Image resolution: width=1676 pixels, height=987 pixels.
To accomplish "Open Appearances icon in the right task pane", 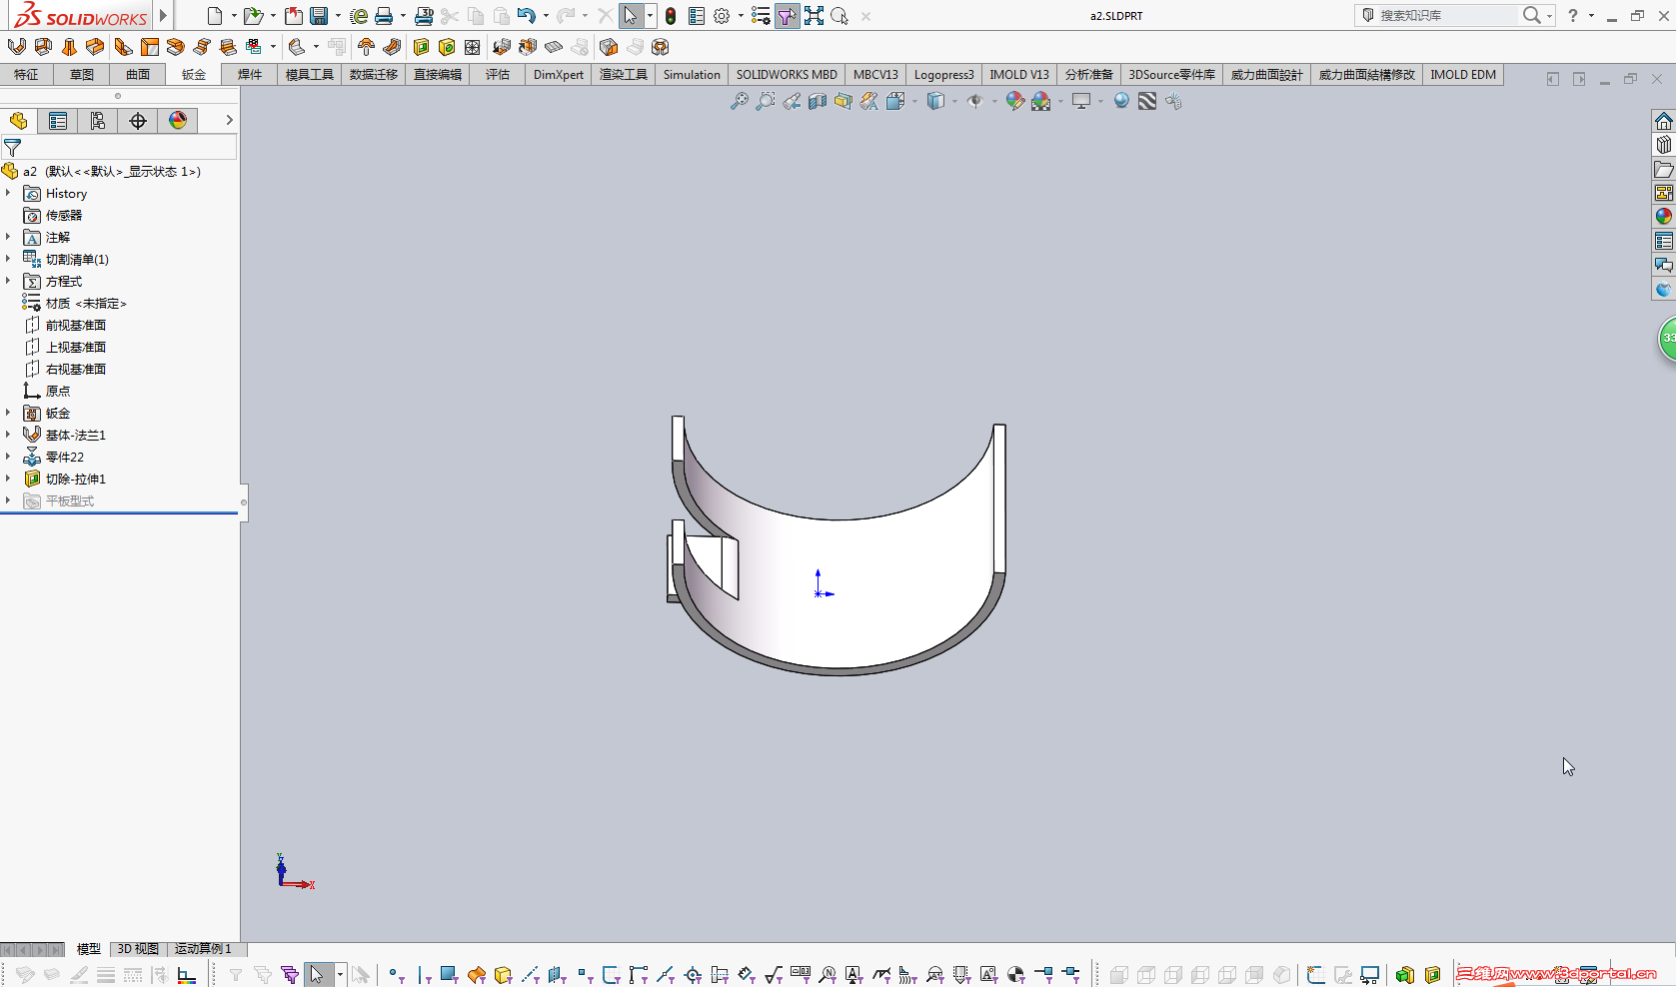I will 1664,217.
